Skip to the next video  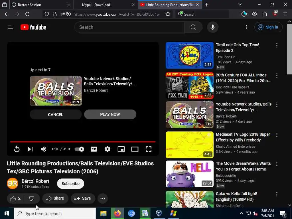(x=30, y=149)
